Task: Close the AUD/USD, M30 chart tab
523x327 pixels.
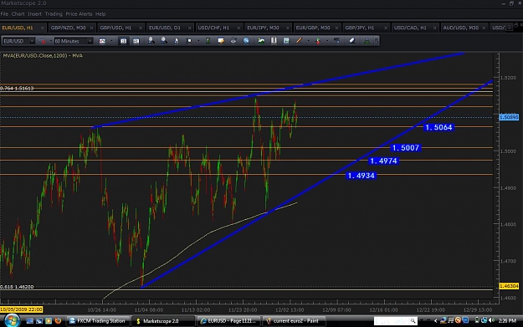Action: (x=484, y=28)
